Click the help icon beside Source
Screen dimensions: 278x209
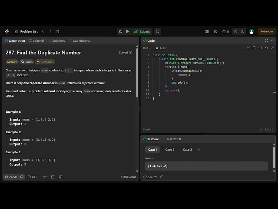pos(162,177)
